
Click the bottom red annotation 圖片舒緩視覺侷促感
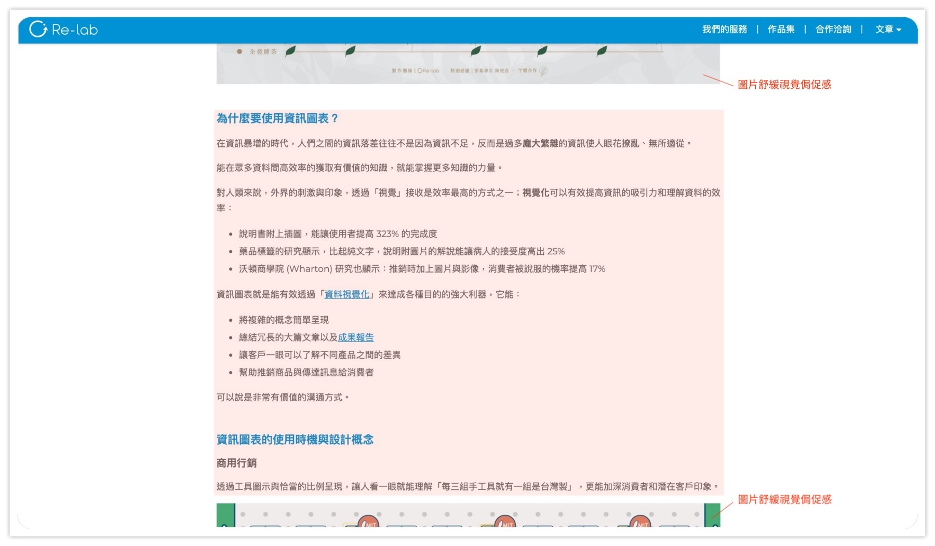point(784,499)
